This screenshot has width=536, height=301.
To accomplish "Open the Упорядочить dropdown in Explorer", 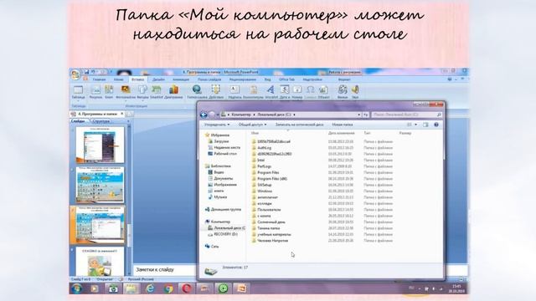I will pos(217,125).
